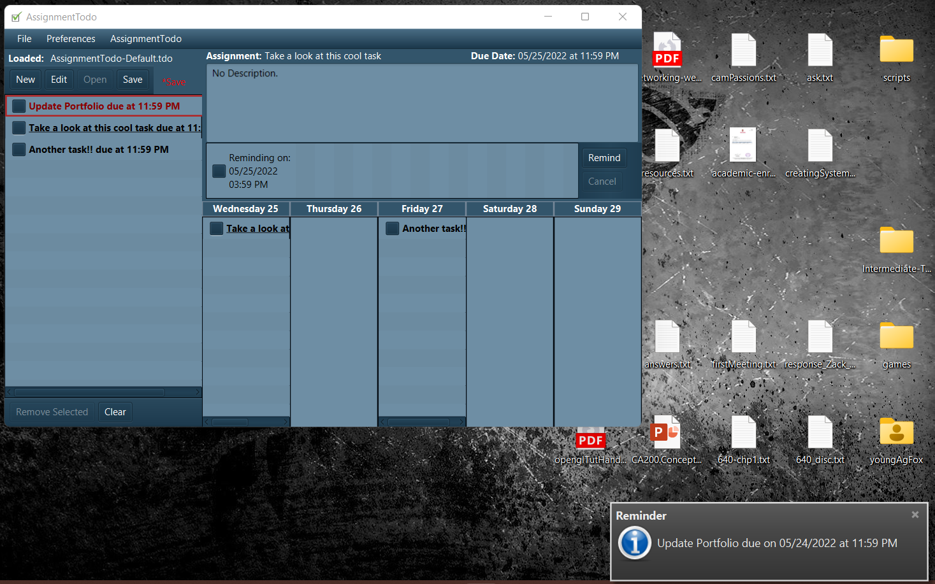Click the Clear button

(x=115, y=412)
